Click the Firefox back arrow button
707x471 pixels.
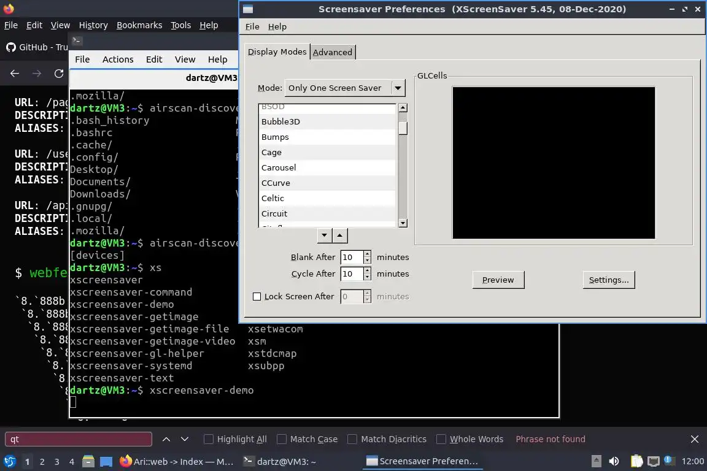coord(15,74)
